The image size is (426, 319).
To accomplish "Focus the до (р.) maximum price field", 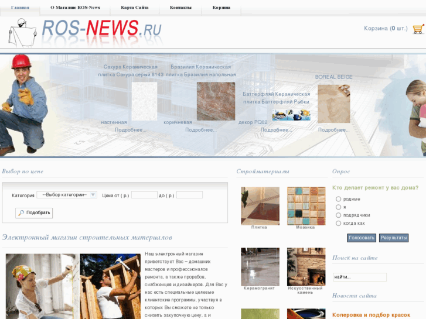I will [189, 195].
